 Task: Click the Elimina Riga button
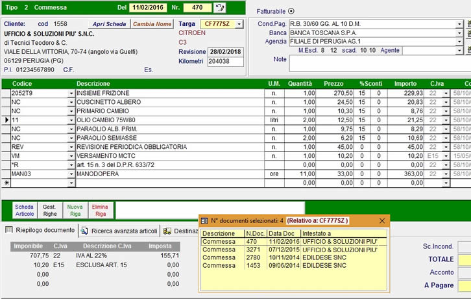(101, 210)
